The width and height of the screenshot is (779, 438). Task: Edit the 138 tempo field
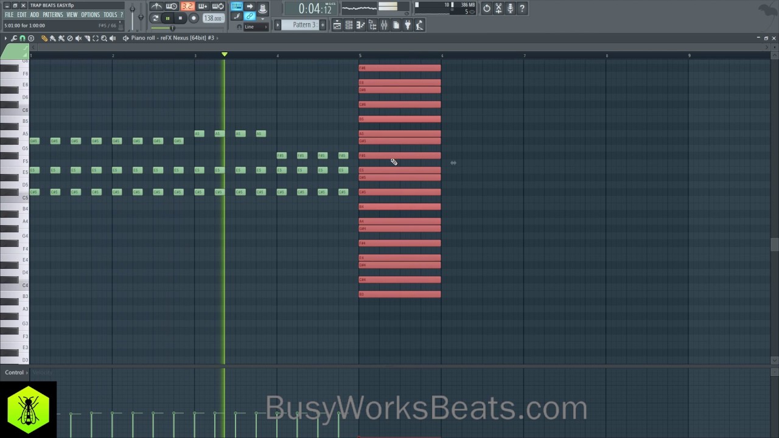point(213,18)
